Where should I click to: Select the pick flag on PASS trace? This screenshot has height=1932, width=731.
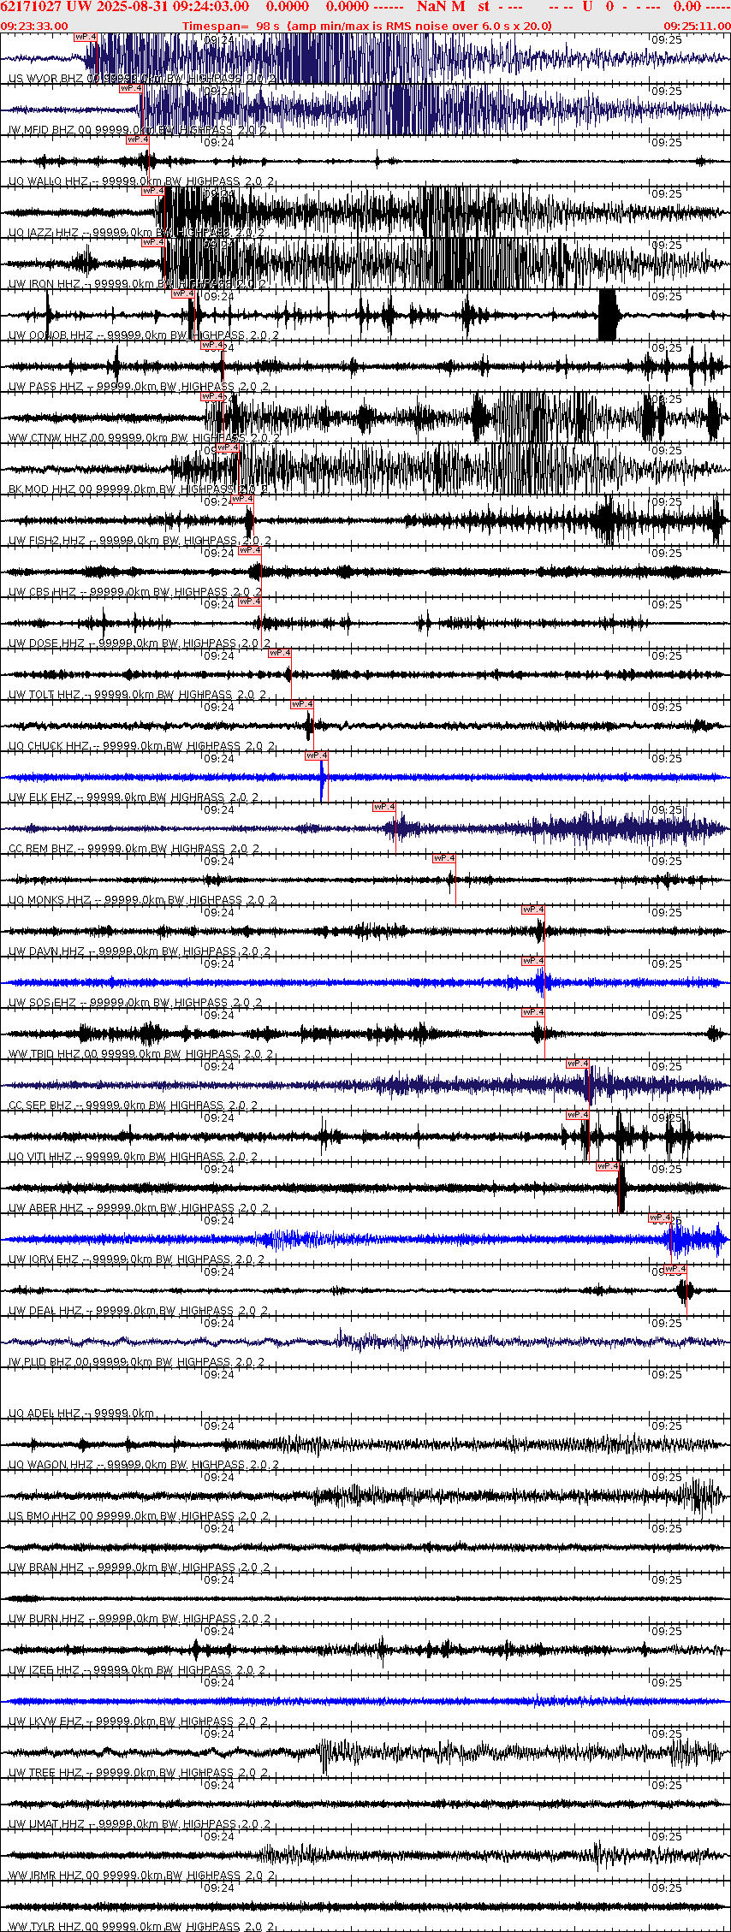tap(211, 345)
